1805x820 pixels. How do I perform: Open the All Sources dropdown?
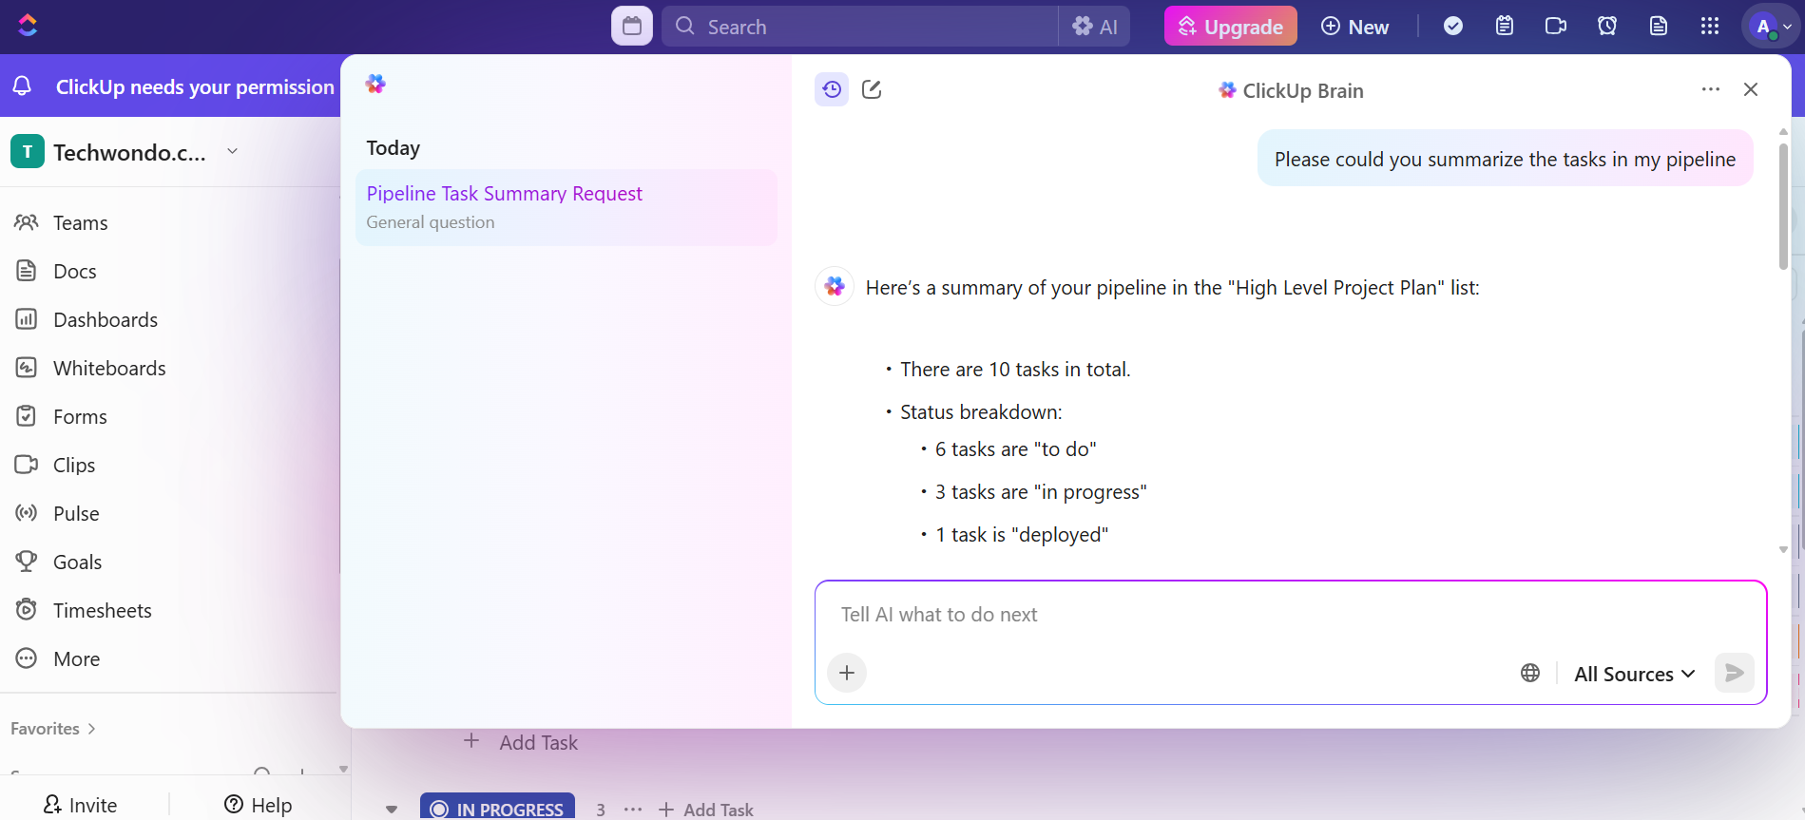pos(1634,674)
